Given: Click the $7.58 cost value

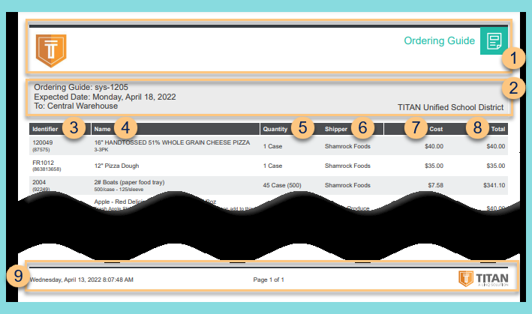Looking at the screenshot, I should (436, 185).
